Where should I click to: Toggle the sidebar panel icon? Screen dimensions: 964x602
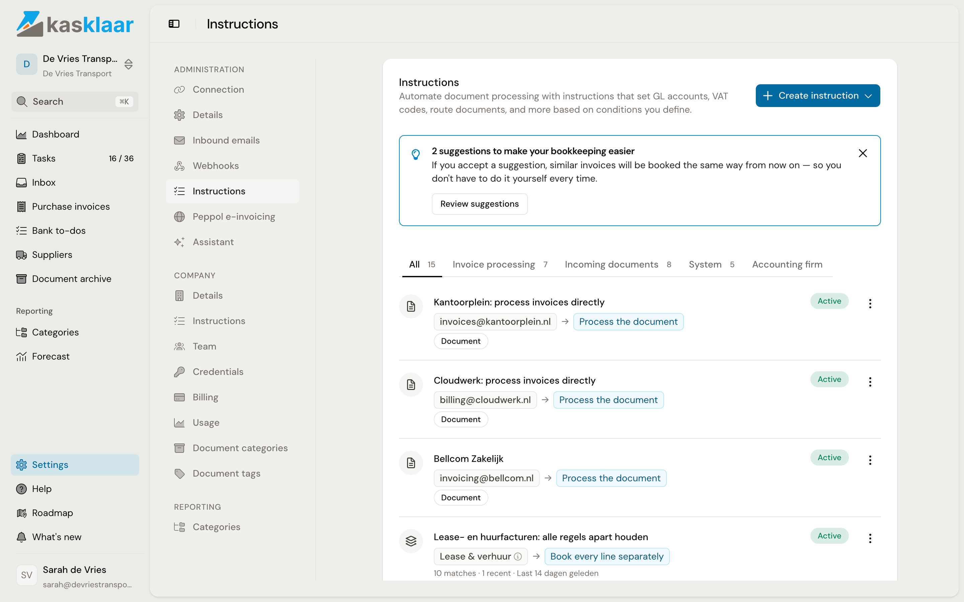tap(174, 24)
